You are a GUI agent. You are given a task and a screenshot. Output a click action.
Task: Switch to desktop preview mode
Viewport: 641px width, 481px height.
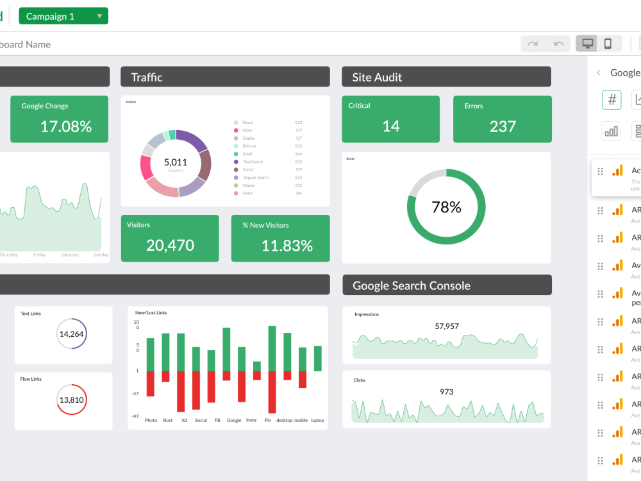pos(587,44)
